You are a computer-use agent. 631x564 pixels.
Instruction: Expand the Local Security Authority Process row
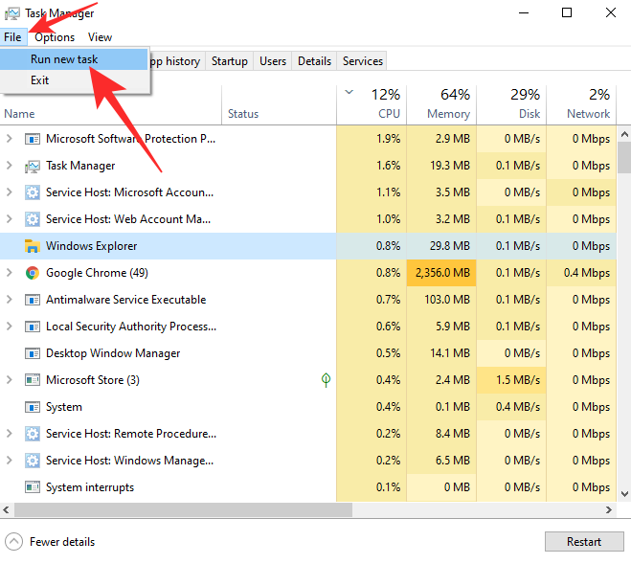(10, 327)
